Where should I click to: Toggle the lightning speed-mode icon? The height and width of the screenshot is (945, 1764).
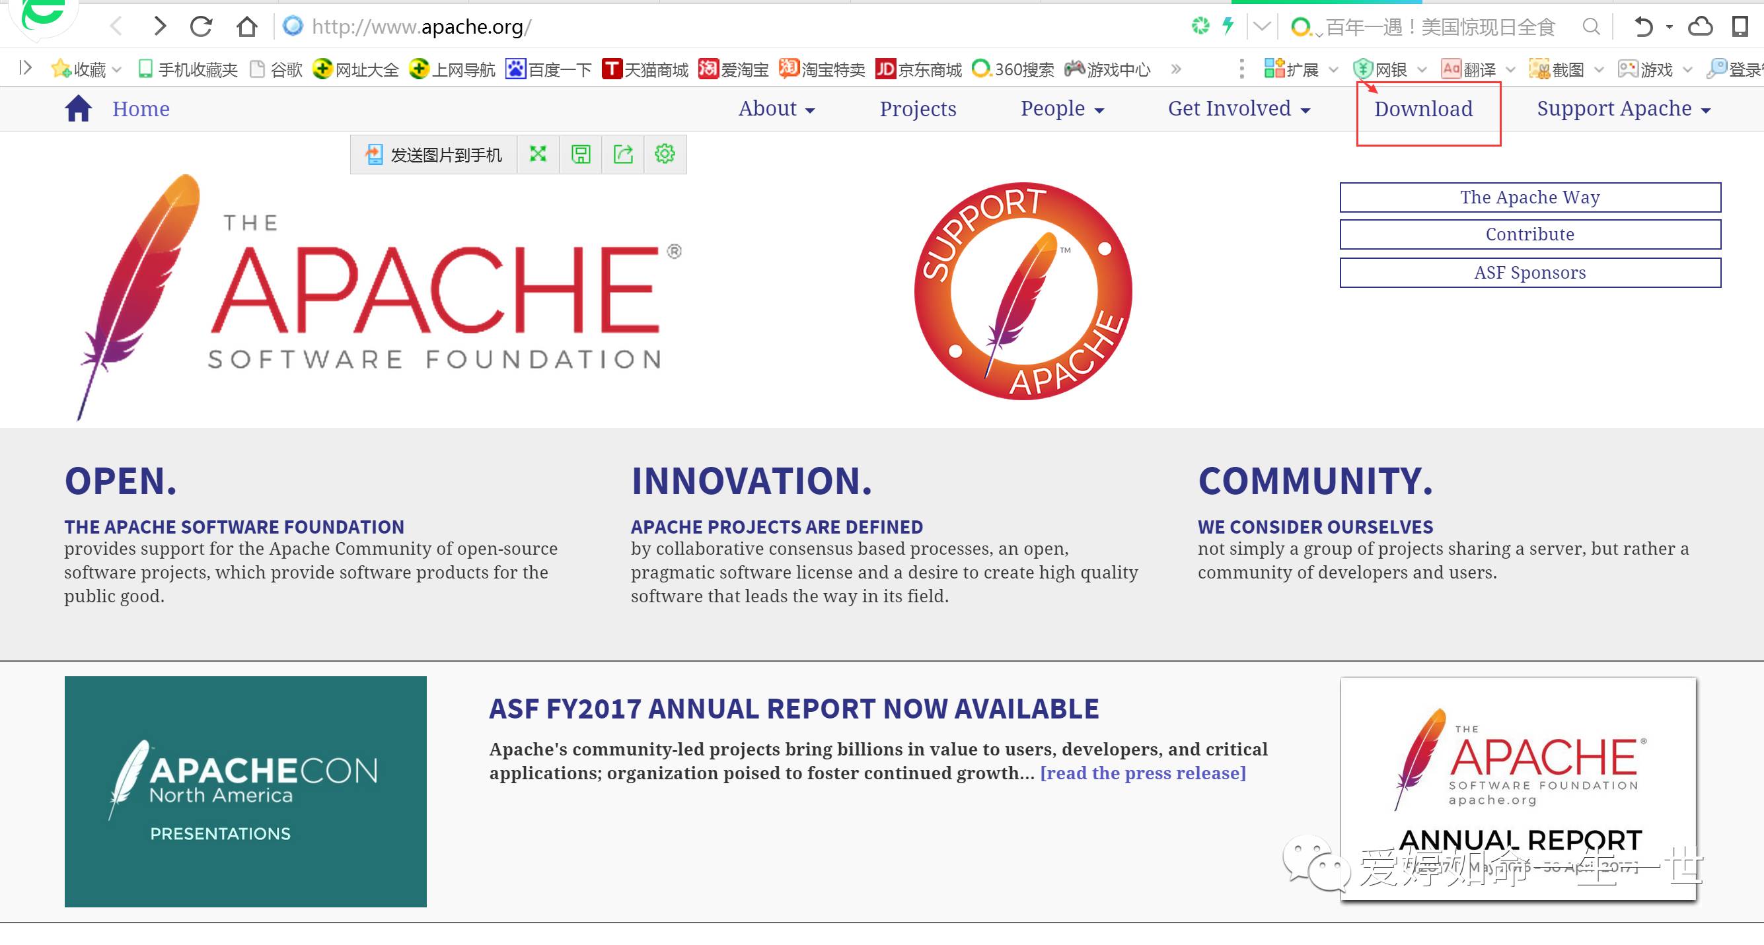click(1228, 26)
